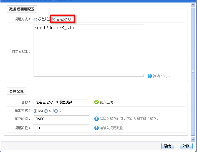Click the 数据源调用配置 section header
Image resolution: width=197 pixels, height=152 pixels.
[x=22, y=9]
